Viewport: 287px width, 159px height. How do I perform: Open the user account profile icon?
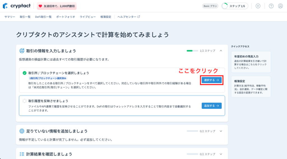280,6
